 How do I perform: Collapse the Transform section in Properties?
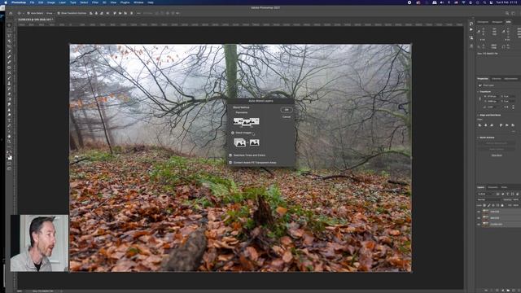(478, 92)
